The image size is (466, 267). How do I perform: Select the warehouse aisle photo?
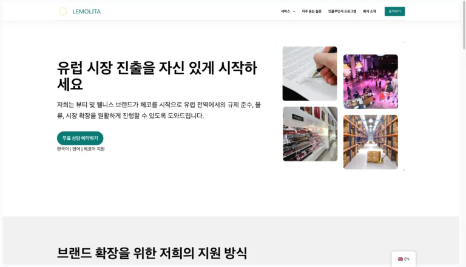tap(371, 142)
